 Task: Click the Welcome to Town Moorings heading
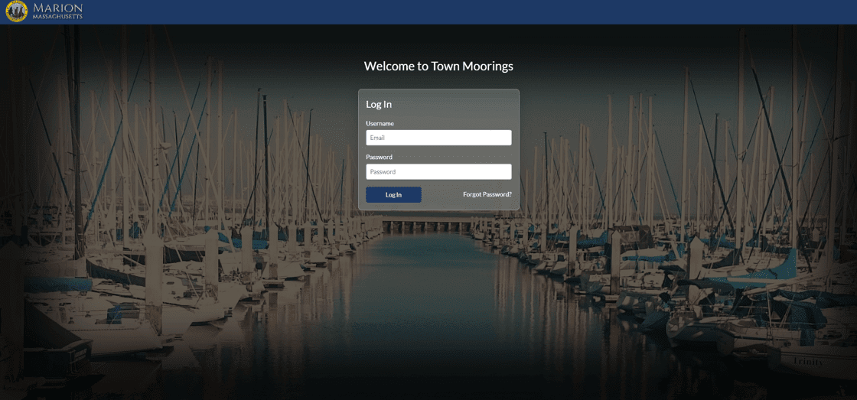tap(438, 67)
